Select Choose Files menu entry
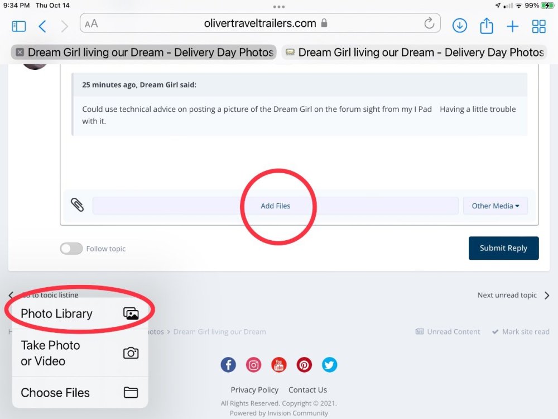Viewport: 558px width, 419px height. (x=79, y=393)
